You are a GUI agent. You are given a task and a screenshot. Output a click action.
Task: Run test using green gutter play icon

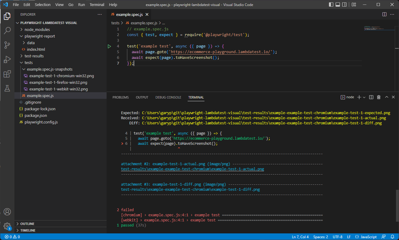[x=109, y=46]
